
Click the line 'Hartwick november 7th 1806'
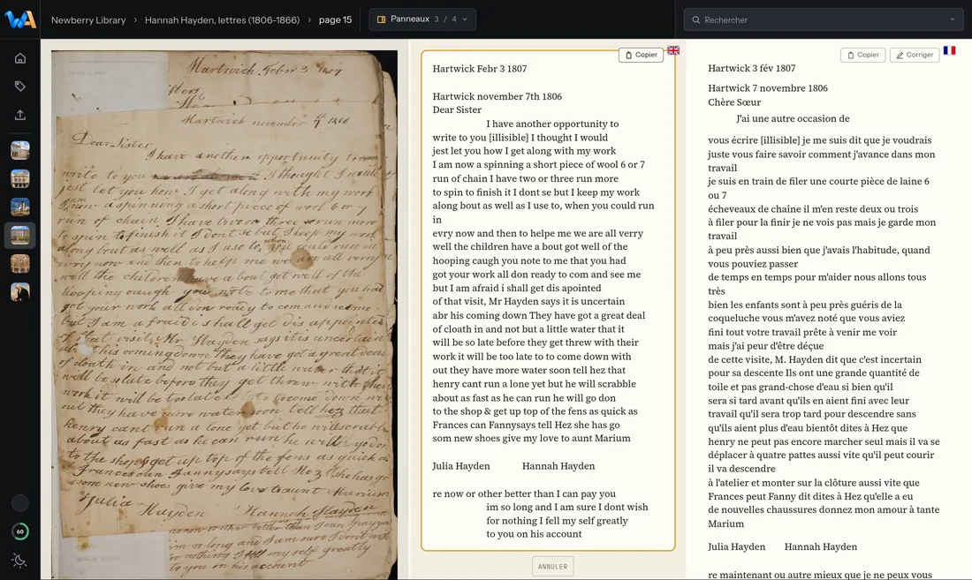497,96
